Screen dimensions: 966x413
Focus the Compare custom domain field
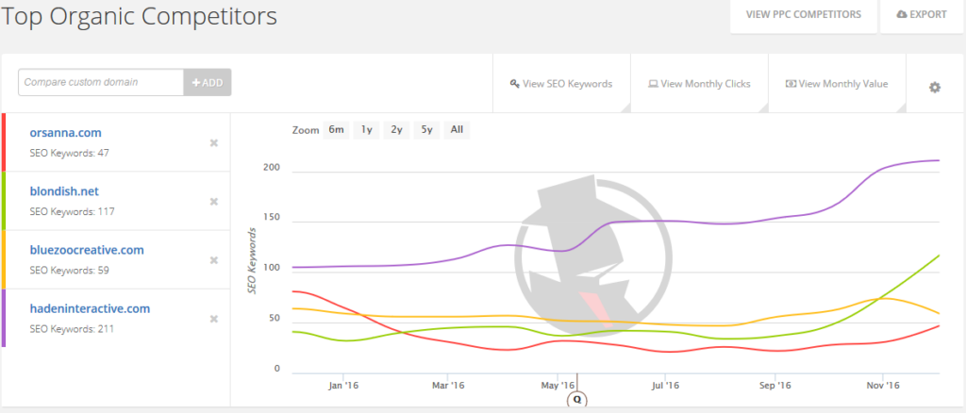click(101, 82)
